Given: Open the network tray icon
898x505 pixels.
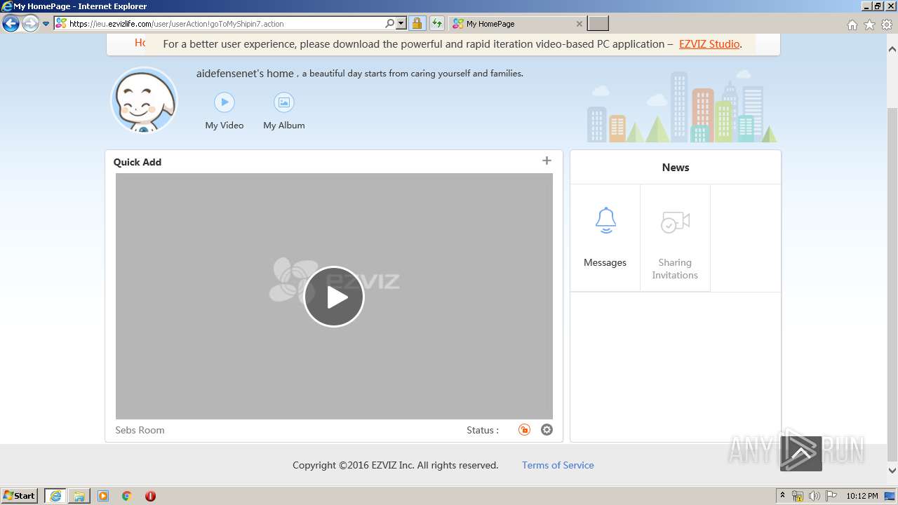Looking at the screenshot, I should tap(798, 496).
